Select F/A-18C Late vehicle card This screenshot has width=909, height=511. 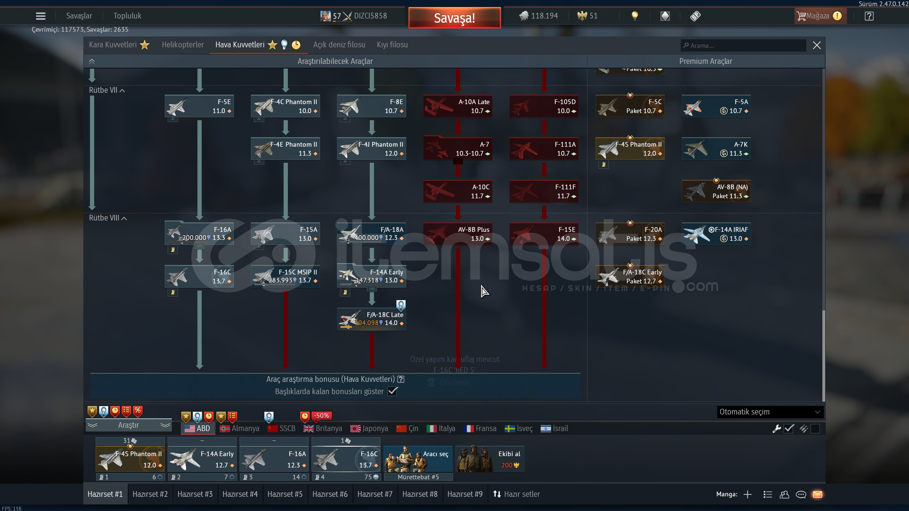click(372, 319)
